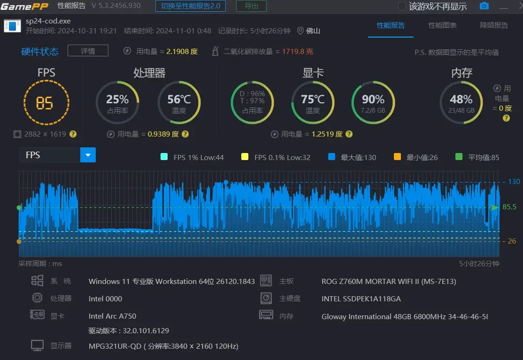
Task: Open the FPS chart type dropdown arrow
Action: point(88,155)
